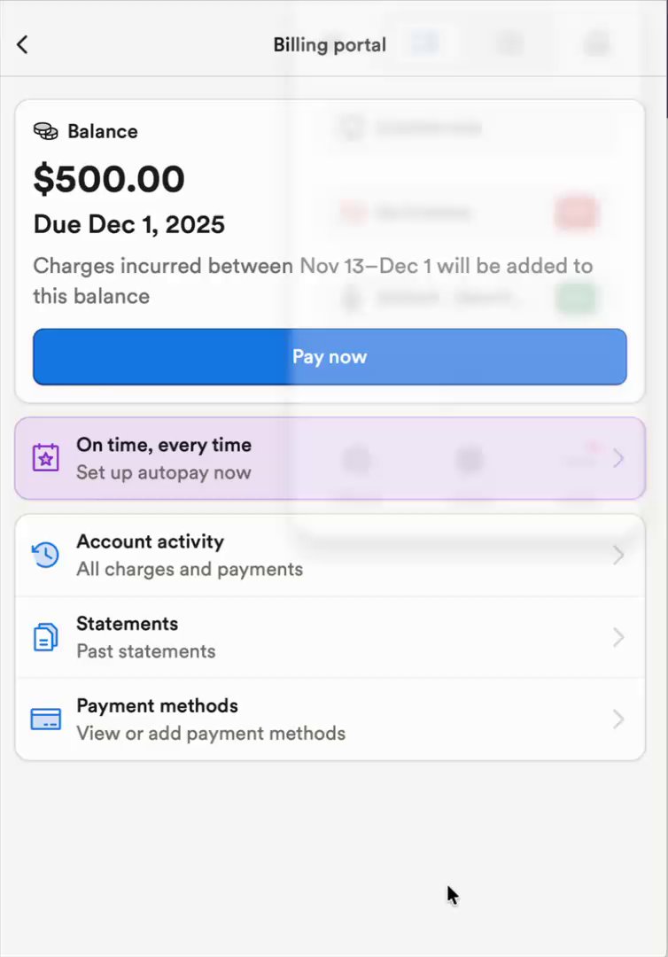Click the Account activity clock icon
668x957 pixels.
tap(45, 556)
